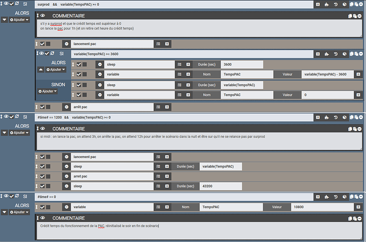This screenshot has height=242, width=366.
Task: Toggle the parallel checkbox on 'lancement pac' in first block
Action: pyautogui.click(x=48, y=43)
